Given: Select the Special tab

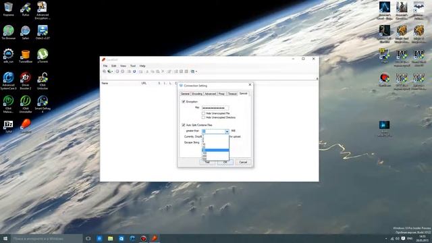Looking at the screenshot, I should click(243, 93).
